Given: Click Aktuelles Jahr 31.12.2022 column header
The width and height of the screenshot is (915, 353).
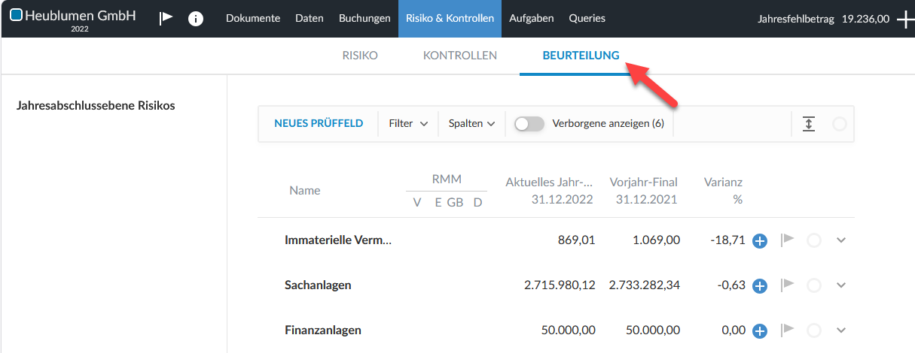Looking at the screenshot, I should [x=549, y=191].
